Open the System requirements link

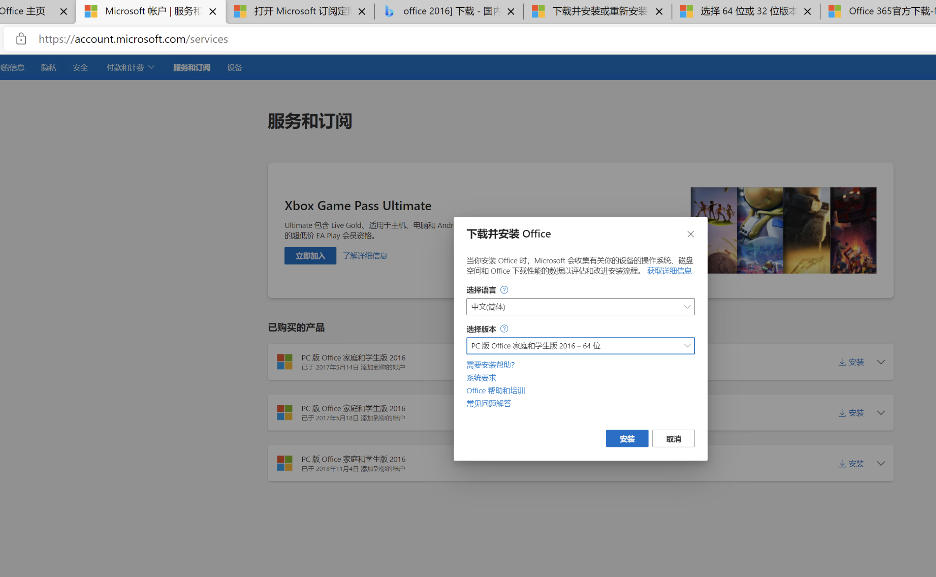click(x=481, y=378)
